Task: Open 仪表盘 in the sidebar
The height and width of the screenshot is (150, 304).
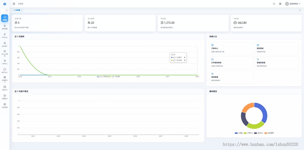Action: (x=5, y=18)
